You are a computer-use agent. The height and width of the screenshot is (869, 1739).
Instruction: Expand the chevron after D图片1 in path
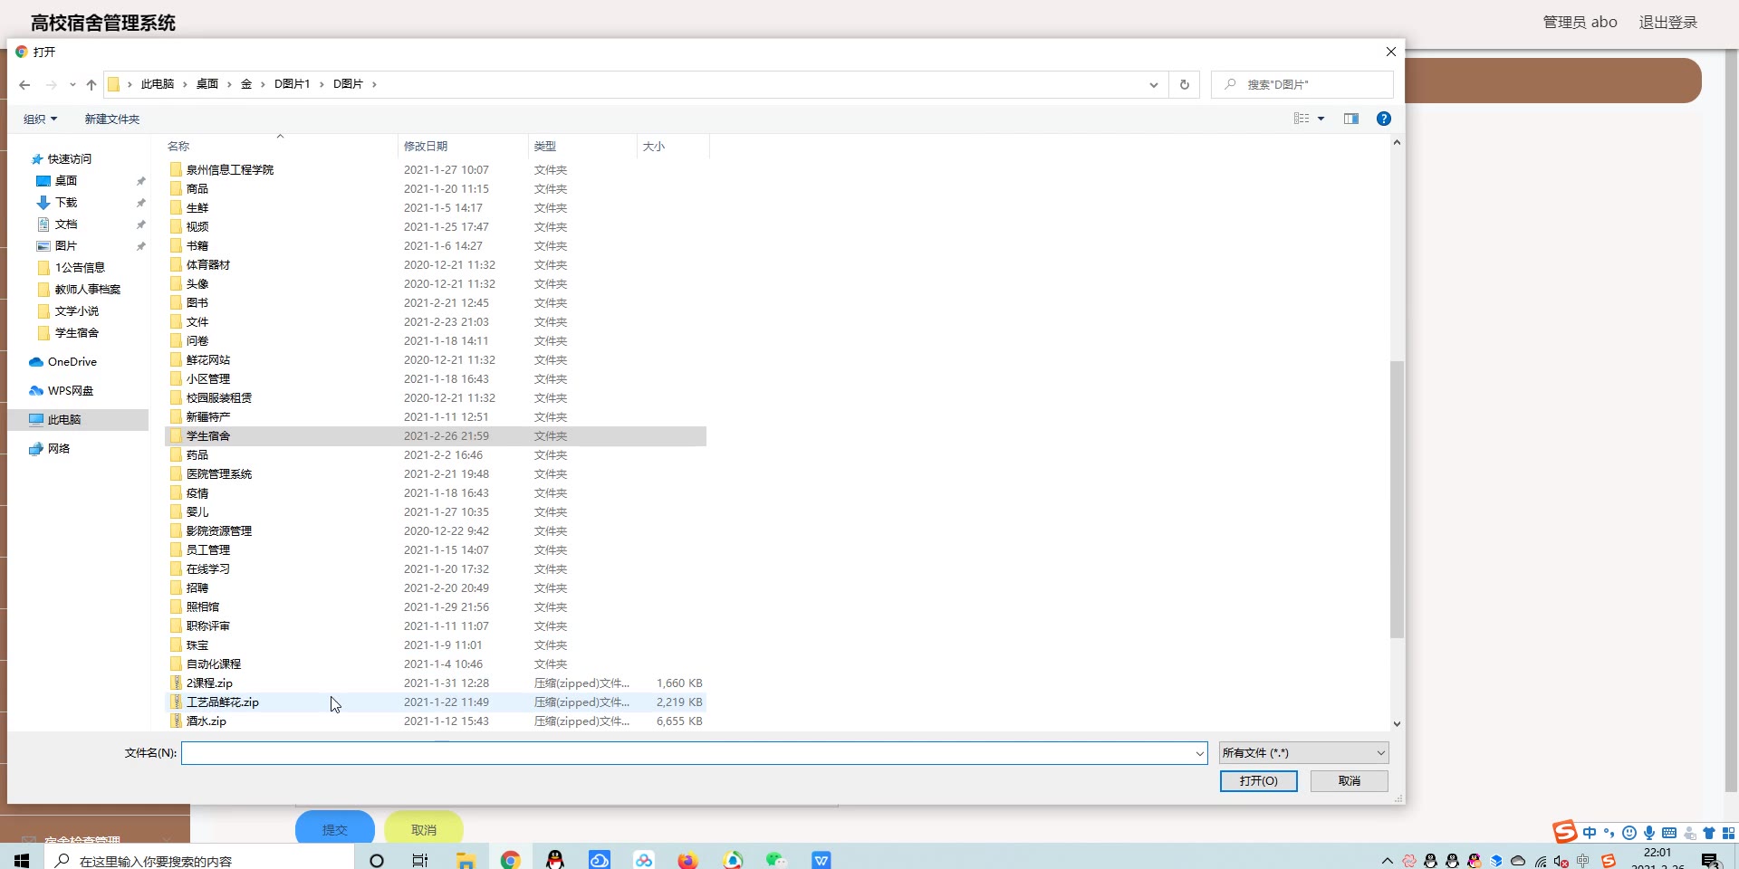pyautogui.click(x=322, y=84)
